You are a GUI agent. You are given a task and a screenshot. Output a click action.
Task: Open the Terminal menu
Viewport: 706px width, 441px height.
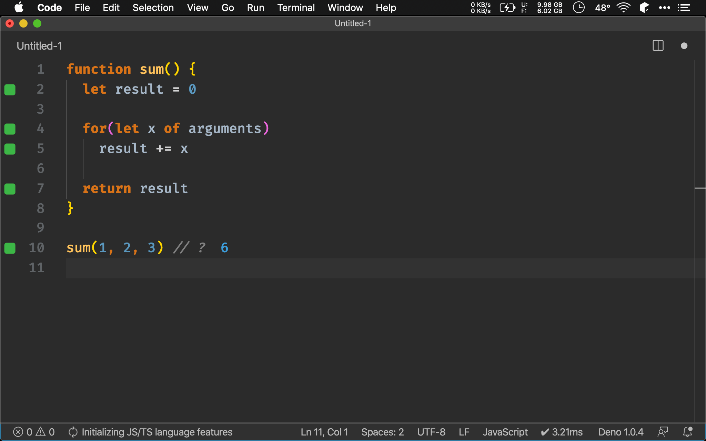pos(296,8)
